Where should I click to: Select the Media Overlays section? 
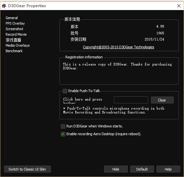17,45
